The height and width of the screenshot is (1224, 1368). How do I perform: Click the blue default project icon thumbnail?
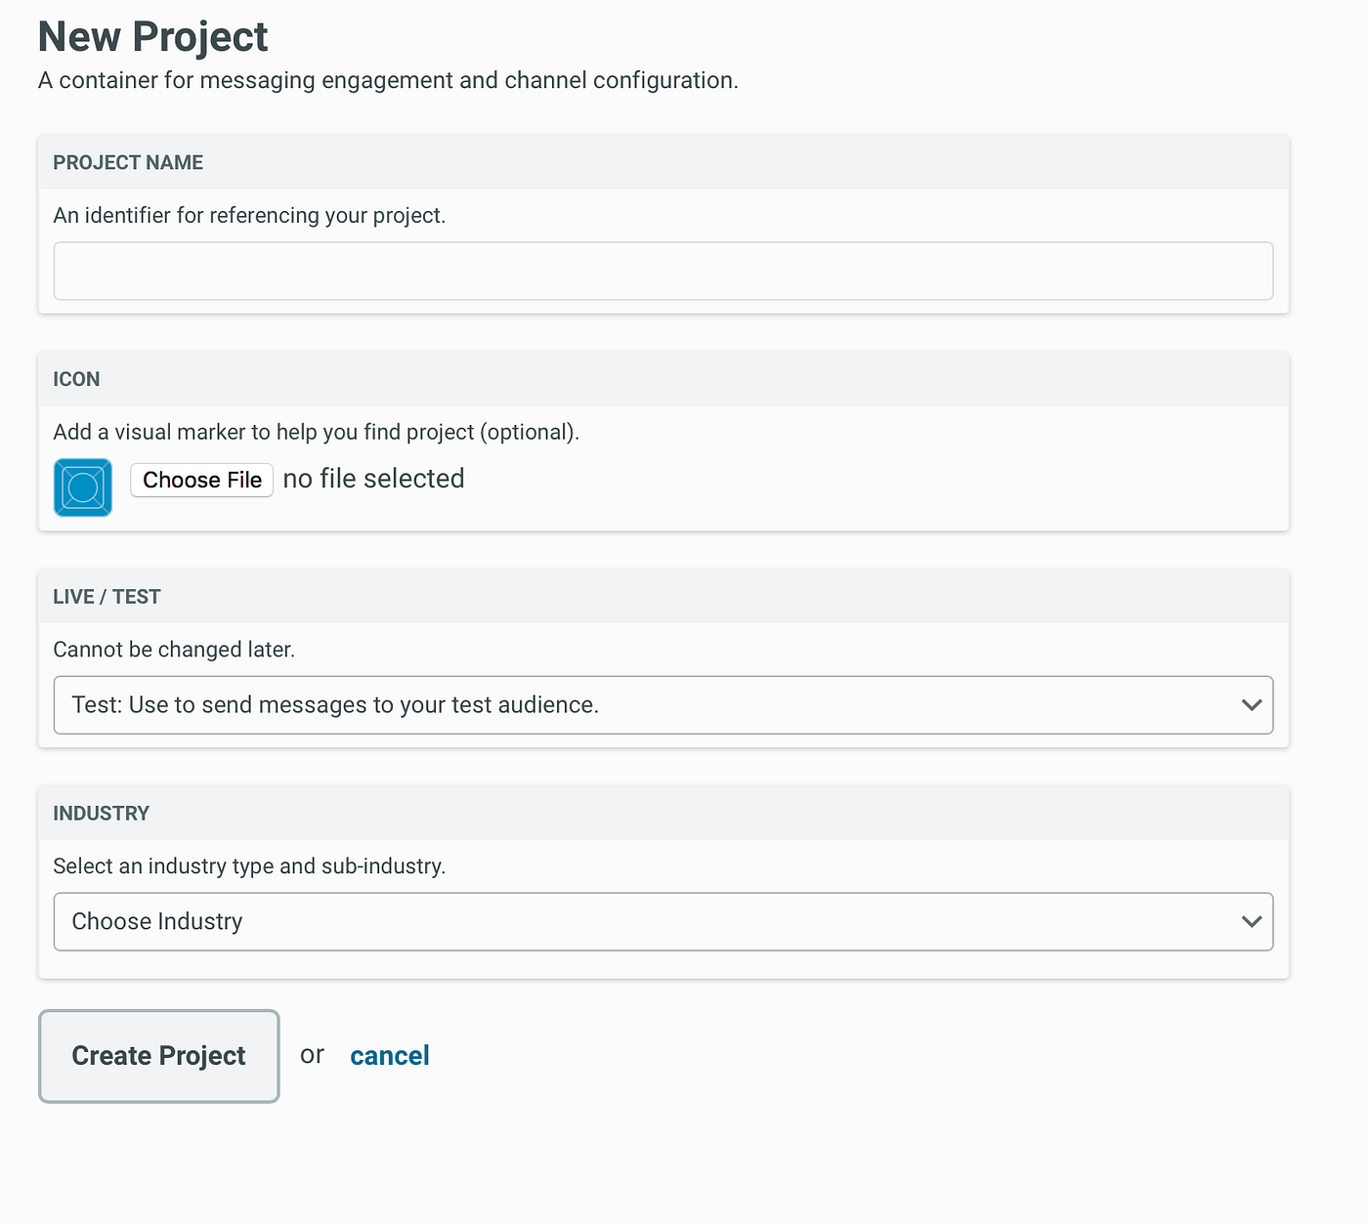[83, 486]
